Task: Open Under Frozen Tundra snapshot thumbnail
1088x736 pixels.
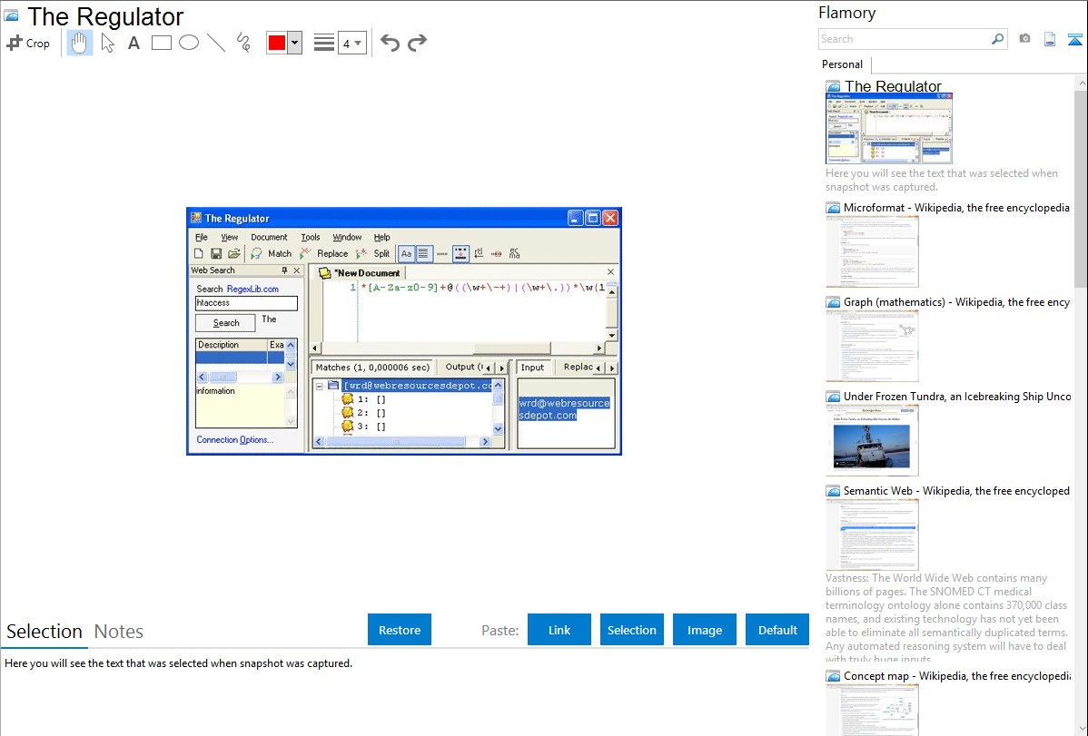Action: [x=872, y=440]
